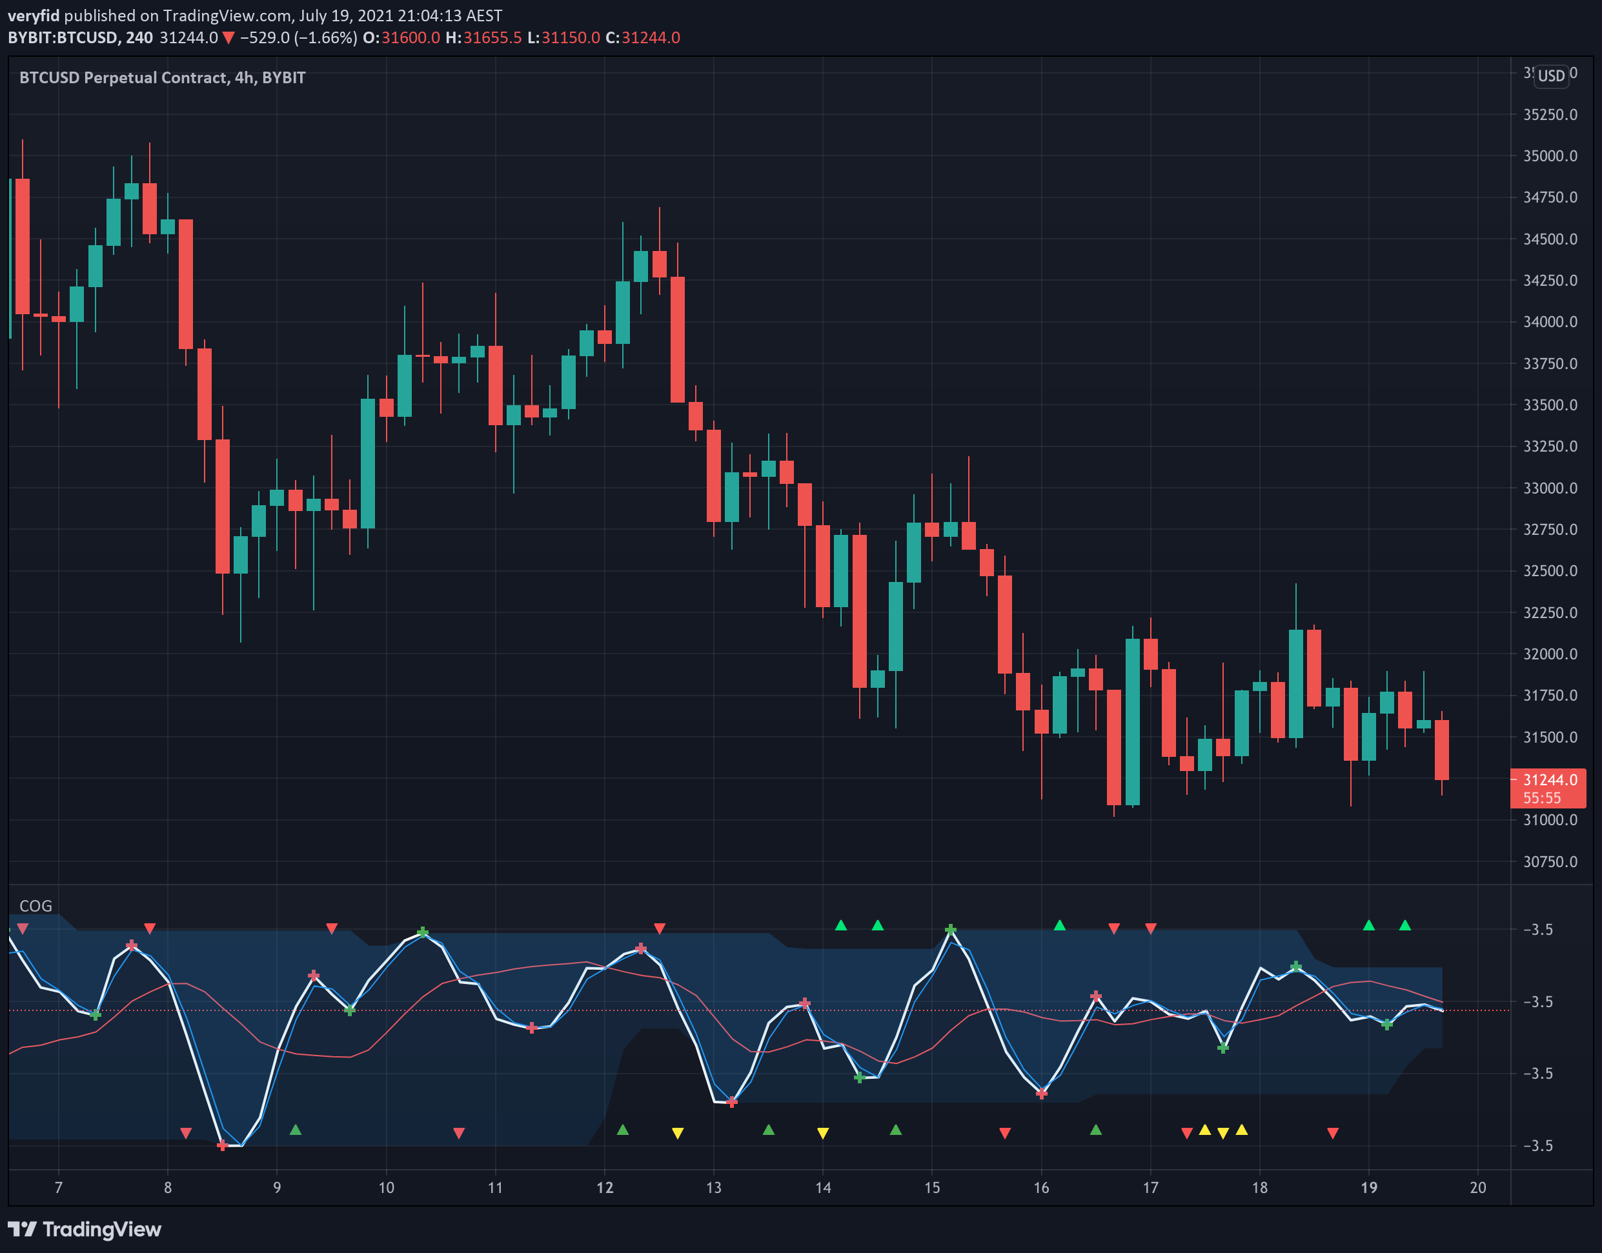1602x1253 pixels.
Task: Click the red plus marker at the lowest COG trough
Action: (x=223, y=1146)
